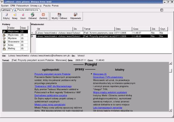This screenshot has height=122, width=174.
Task: Create a new message with Nowy
Action: 15,15
